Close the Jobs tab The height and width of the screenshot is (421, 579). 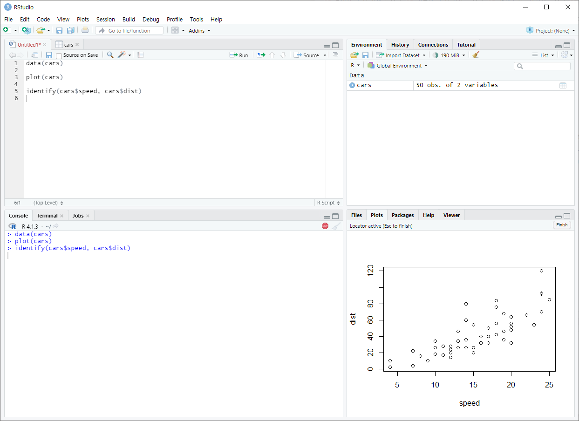pos(88,216)
